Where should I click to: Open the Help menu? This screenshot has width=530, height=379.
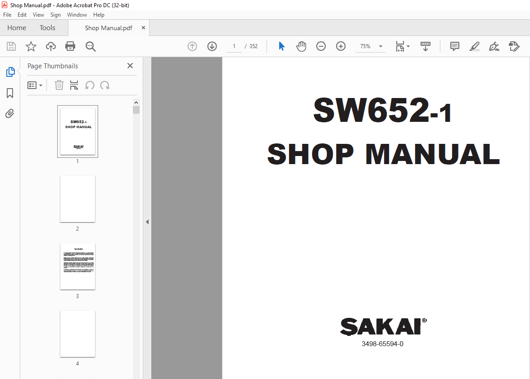pos(99,15)
